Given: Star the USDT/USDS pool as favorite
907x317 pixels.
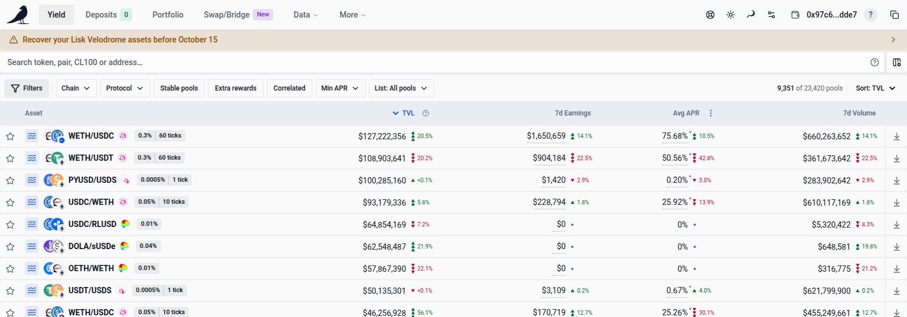Looking at the screenshot, I should coord(10,291).
